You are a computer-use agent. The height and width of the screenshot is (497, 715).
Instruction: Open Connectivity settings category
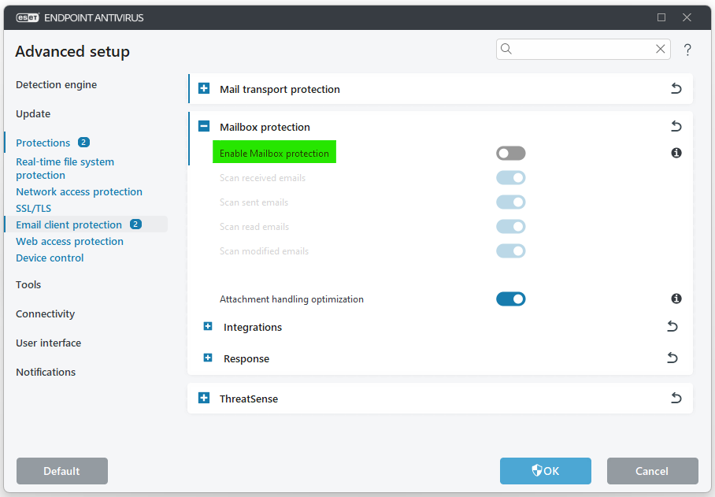[45, 314]
